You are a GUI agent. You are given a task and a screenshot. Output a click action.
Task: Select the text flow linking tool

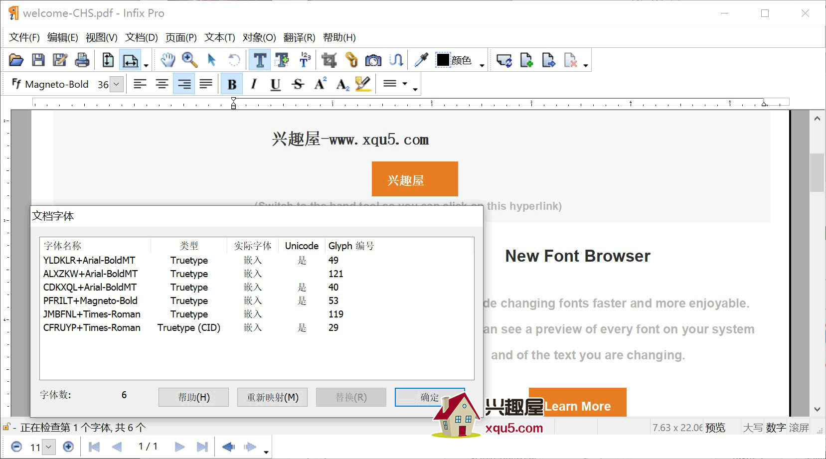pyautogui.click(x=396, y=60)
